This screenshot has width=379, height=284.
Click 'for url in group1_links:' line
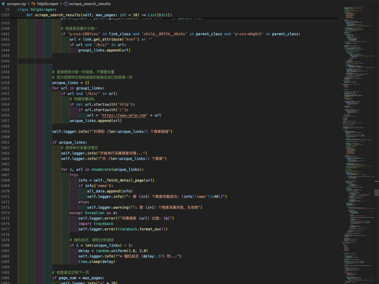78,88
